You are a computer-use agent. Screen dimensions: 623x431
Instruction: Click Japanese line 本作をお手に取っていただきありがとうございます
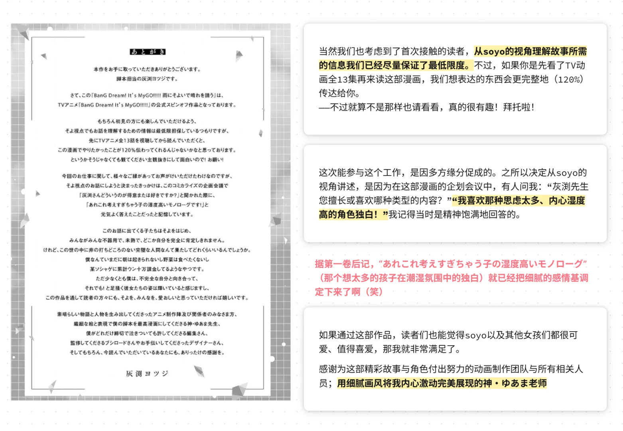[x=147, y=69]
